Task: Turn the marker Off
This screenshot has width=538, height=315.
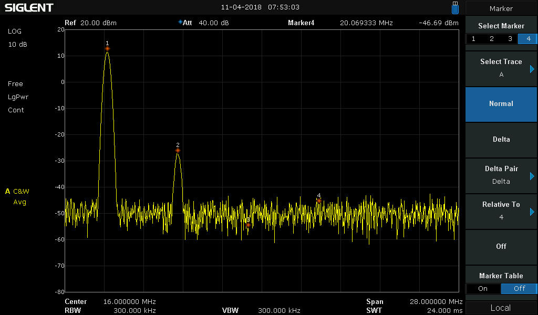Action: [501, 246]
